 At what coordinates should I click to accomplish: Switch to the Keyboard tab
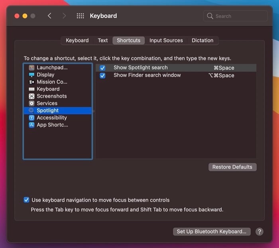click(77, 40)
